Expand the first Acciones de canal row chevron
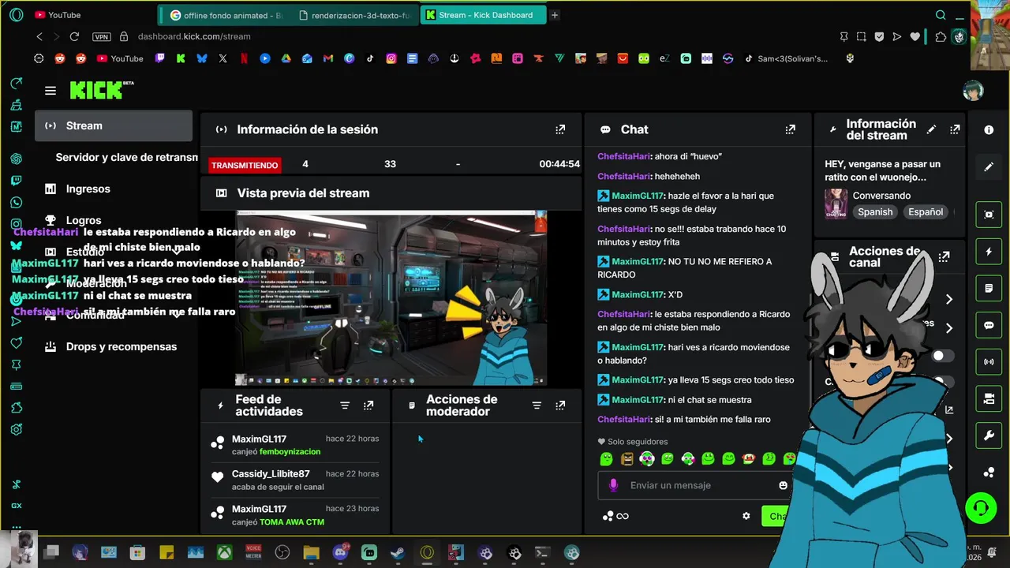Viewport: 1010px width, 568px height. click(949, 299)
